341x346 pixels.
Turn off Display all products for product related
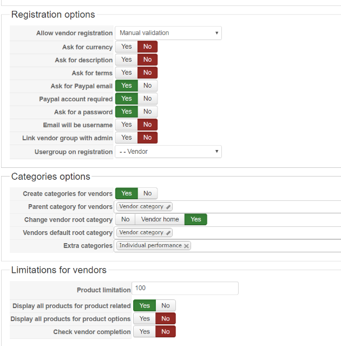click(x=166, y=305)
